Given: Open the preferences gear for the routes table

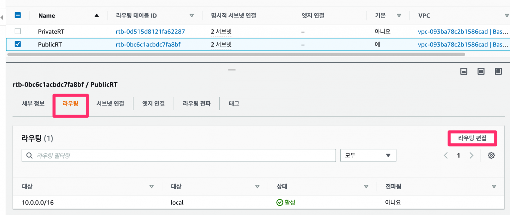Looking at the screenshot, I should (x=491, y=155).
